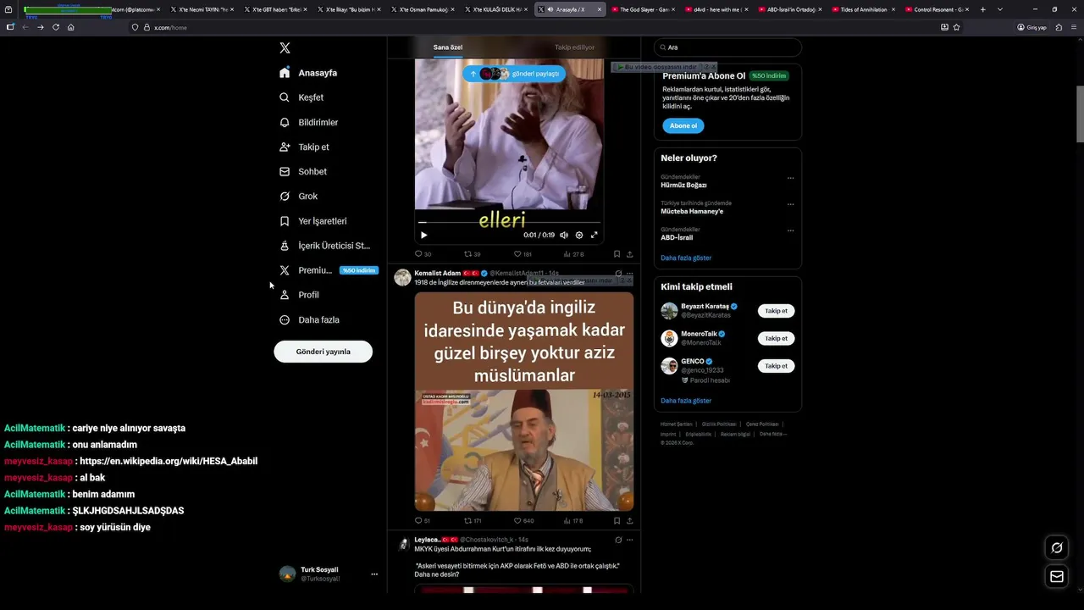The image size is (1084, 610).
Task: Switch to Takip ediliyor tab
Action: (574, 47)
